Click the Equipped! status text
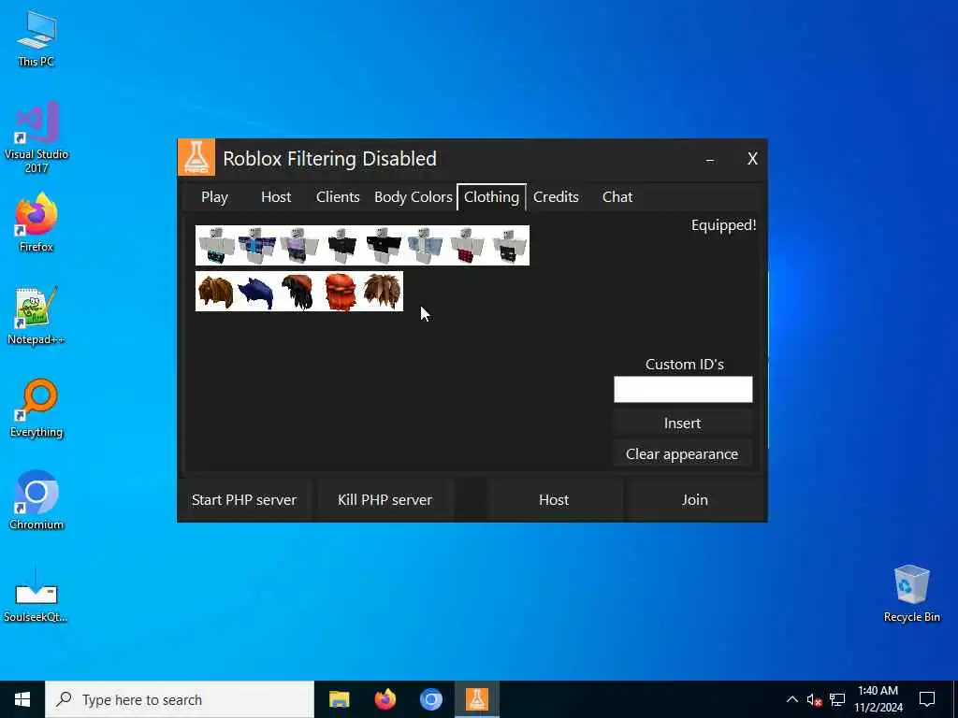This screenshot has height=718, width=958. [724, 225]
